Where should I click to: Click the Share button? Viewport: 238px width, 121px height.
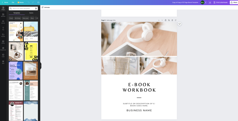234,2
